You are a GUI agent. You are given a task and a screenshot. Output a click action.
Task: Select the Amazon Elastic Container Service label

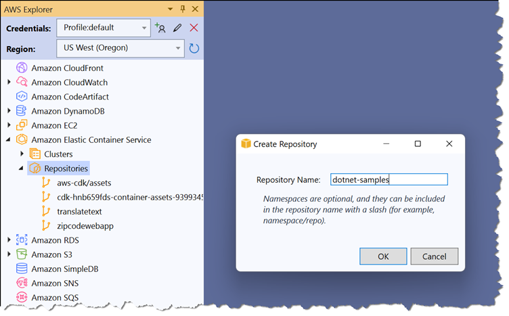tap(91, 139)
